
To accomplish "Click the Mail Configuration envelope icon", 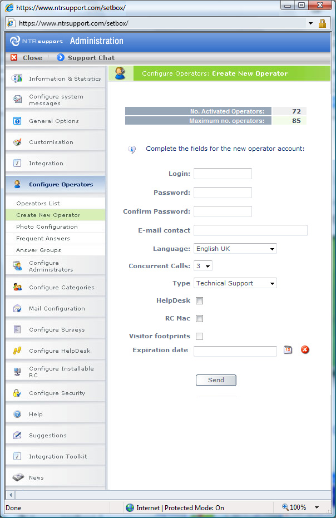I will 17,308.
